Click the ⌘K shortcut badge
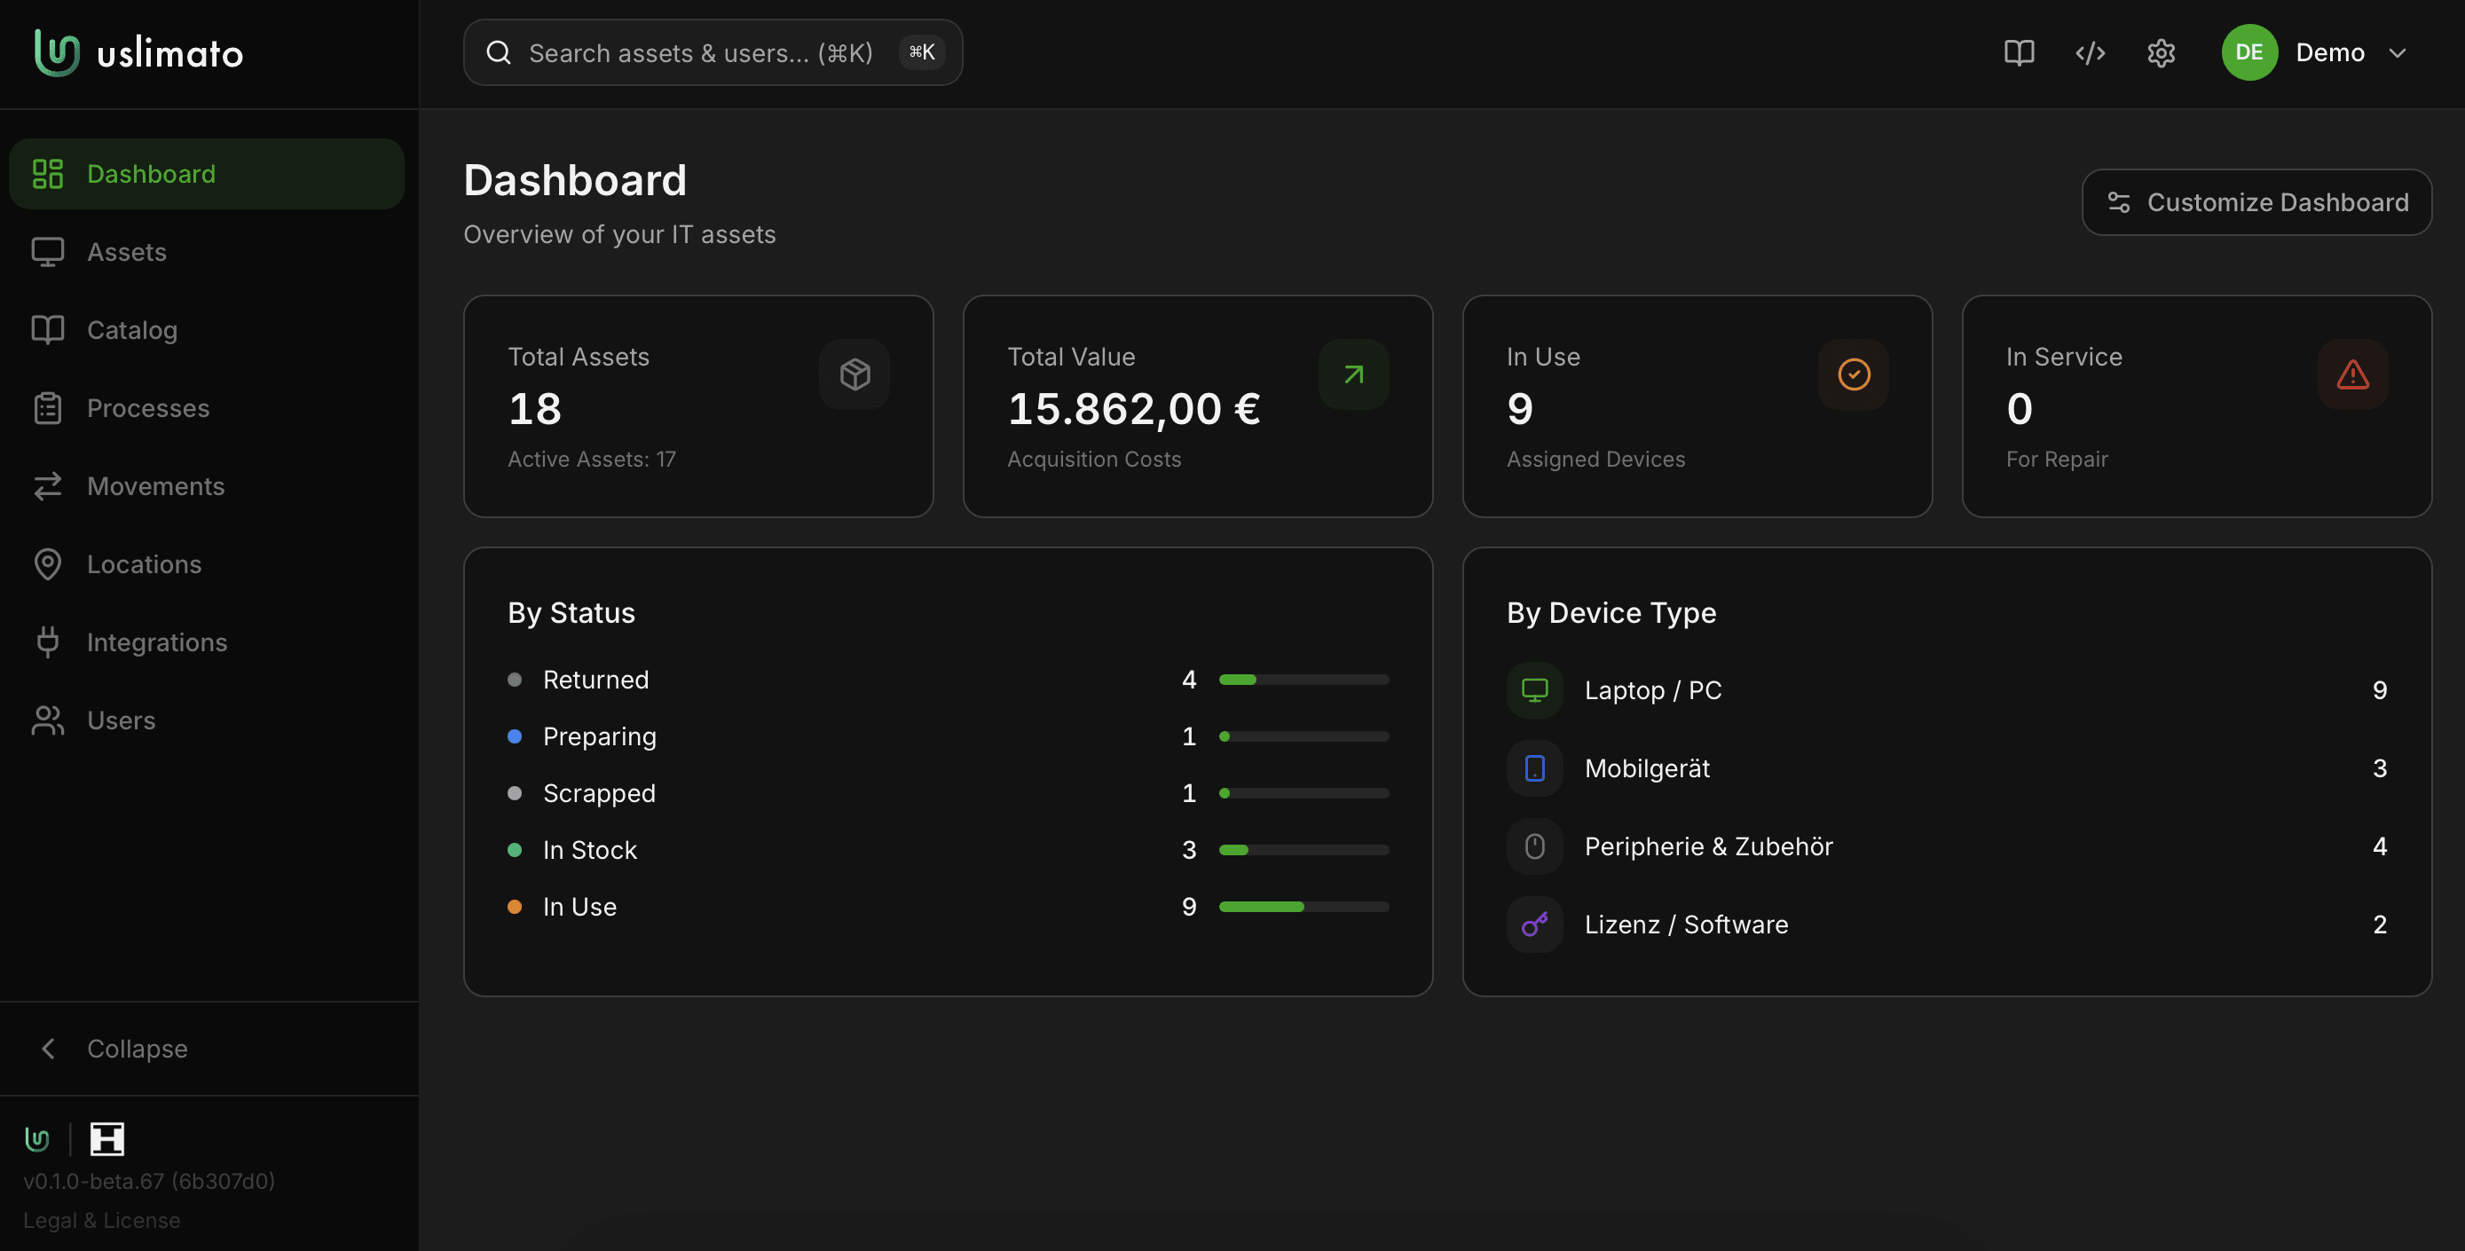This screenshot has width=2465, height=1251. 922,52
